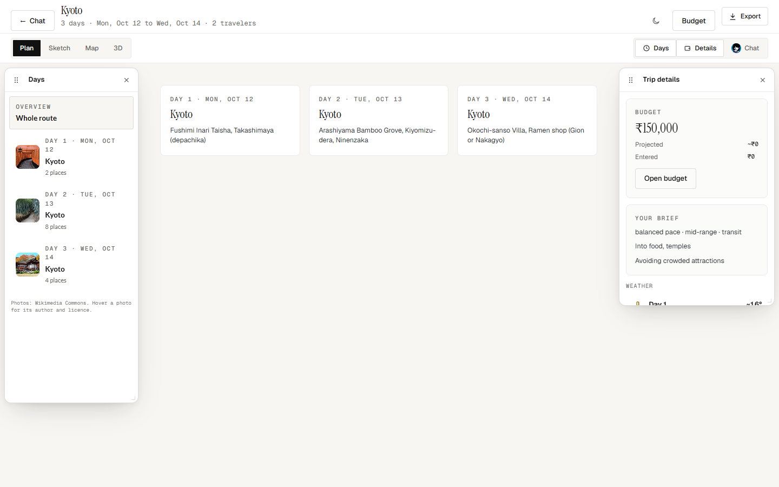This screenshot has height=487, width=779.
Task: Click Day 1 Fushimi Inari thumbnail
Action: 28,157
